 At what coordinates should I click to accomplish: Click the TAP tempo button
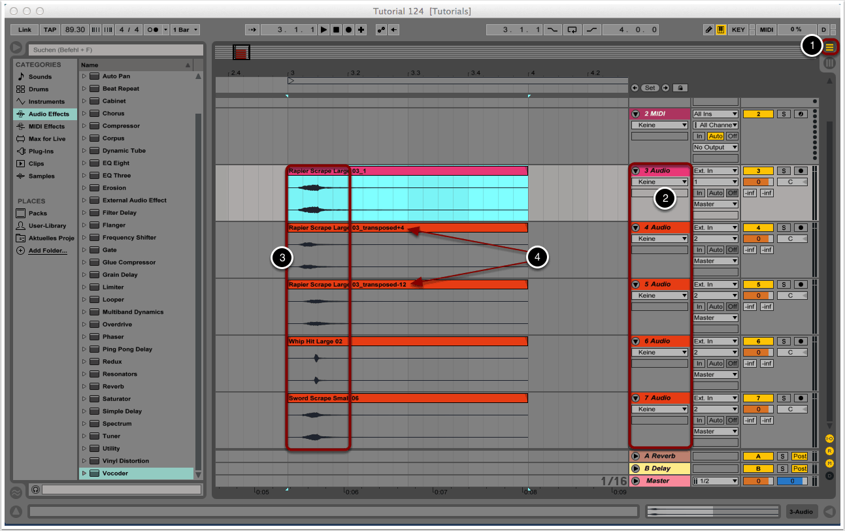pos(50,30)
